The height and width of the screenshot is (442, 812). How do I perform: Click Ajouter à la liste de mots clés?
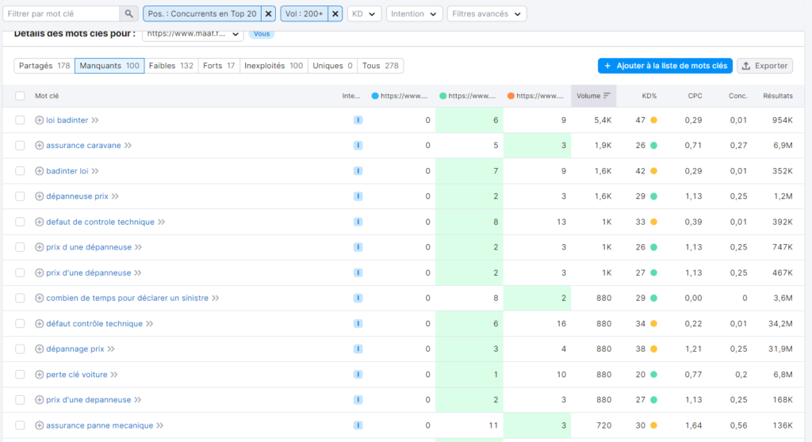(x=665, y=66)
